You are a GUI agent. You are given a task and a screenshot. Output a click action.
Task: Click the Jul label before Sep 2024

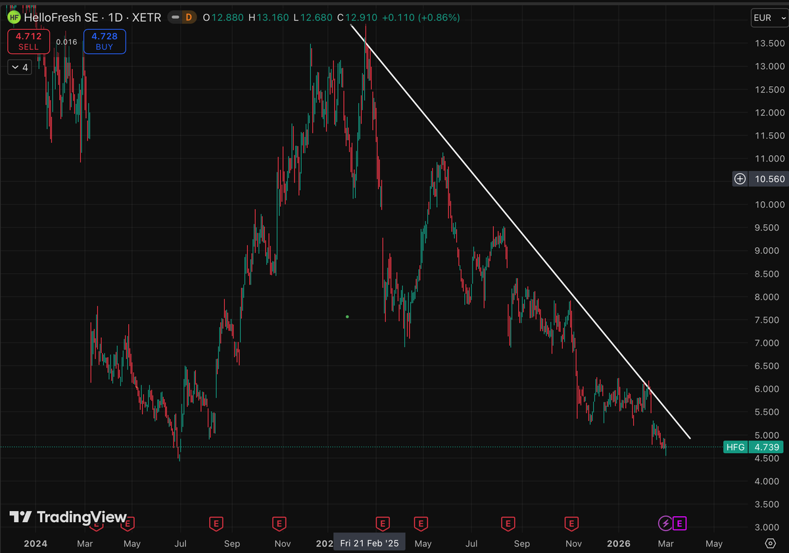181,544
